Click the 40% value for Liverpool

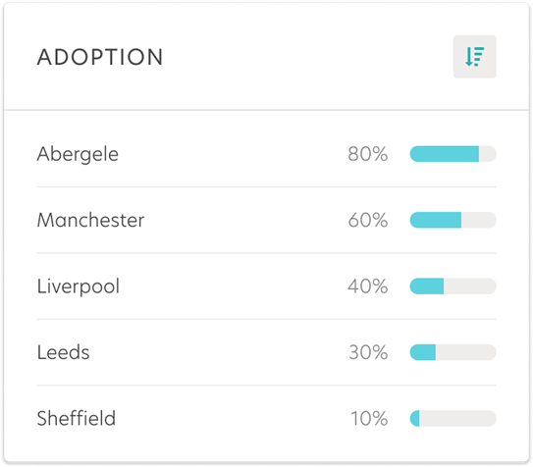click(368, 285)
